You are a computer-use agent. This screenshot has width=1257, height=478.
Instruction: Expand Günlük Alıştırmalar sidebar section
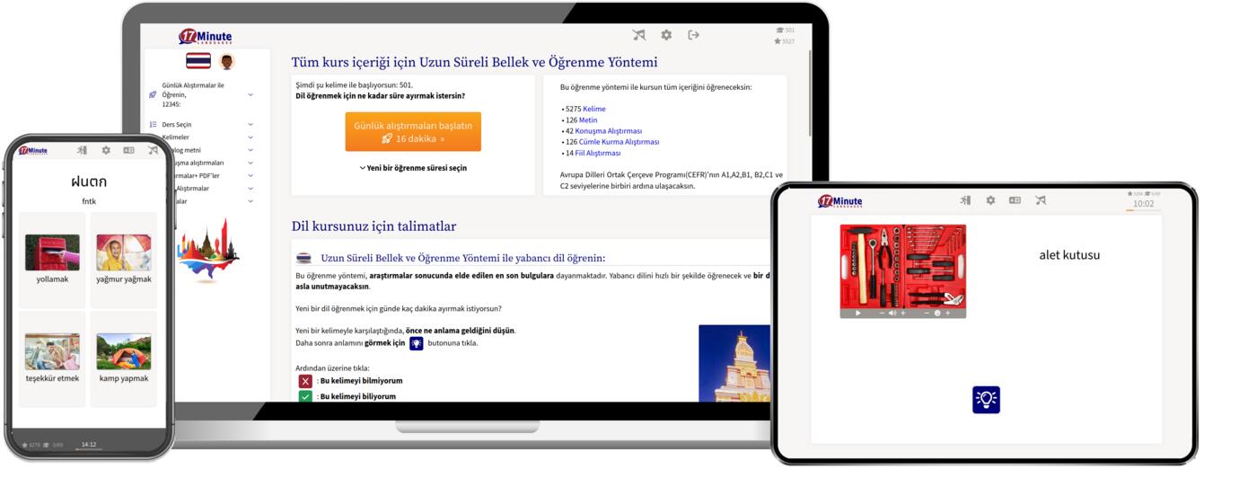click(x=251, y=94)
